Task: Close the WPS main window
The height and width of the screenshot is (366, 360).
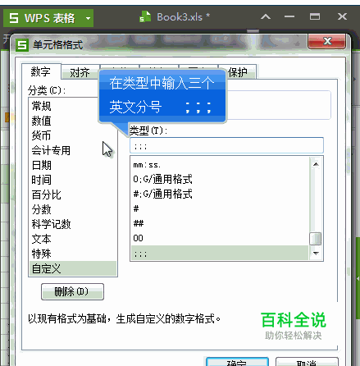Action: click(x=342, y=17)
